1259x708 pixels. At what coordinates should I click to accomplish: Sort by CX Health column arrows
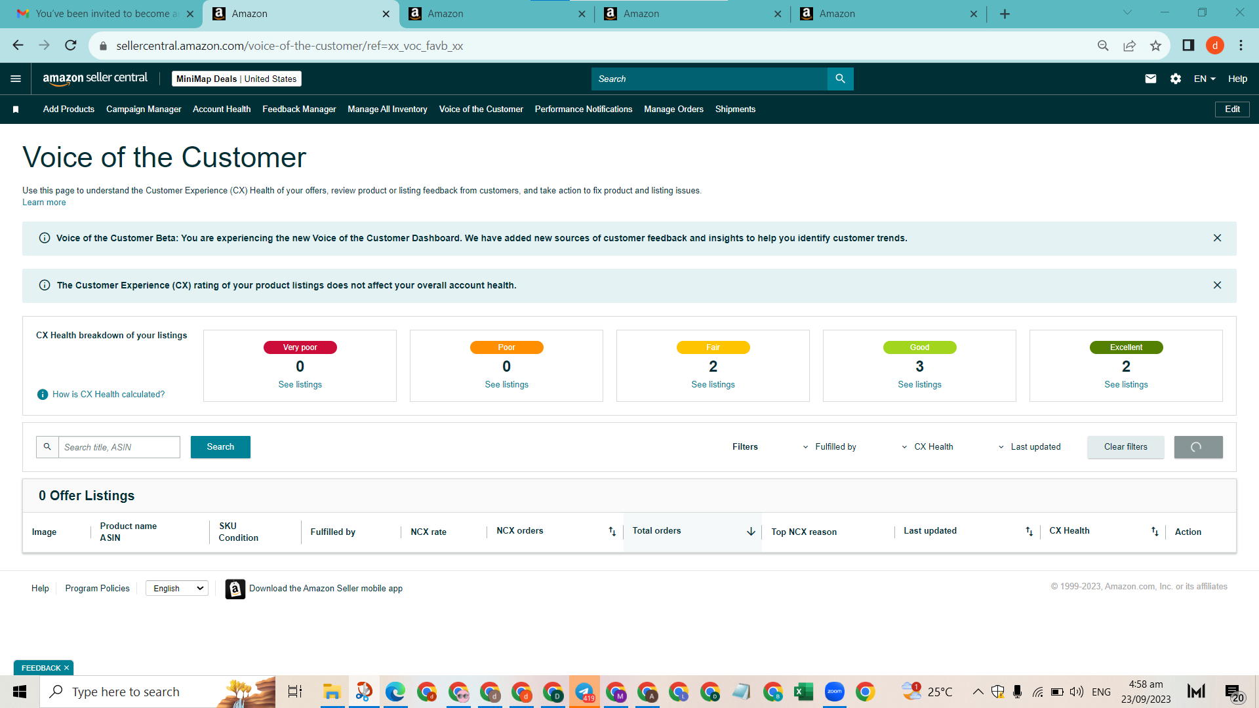point(1155,532)
